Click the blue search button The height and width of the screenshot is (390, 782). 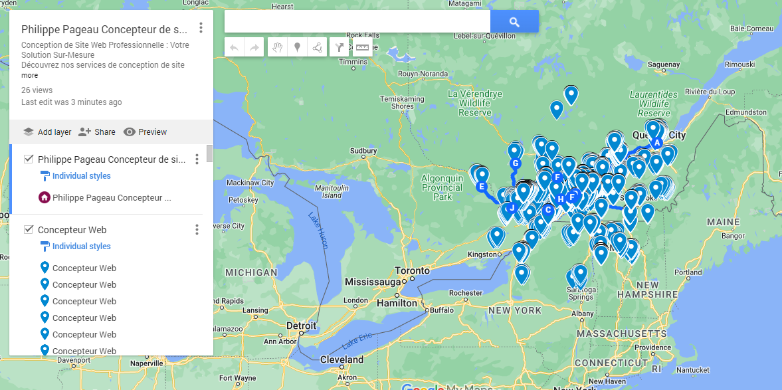514,21
